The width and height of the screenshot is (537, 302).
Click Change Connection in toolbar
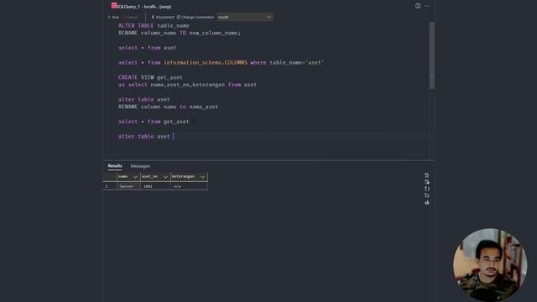point(196,17)
